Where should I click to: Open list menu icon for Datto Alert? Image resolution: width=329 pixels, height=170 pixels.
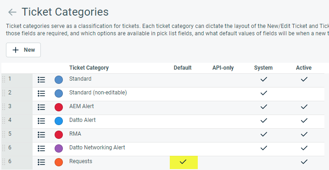41,121
